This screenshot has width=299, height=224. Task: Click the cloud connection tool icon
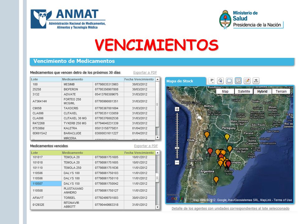(256, 81)
